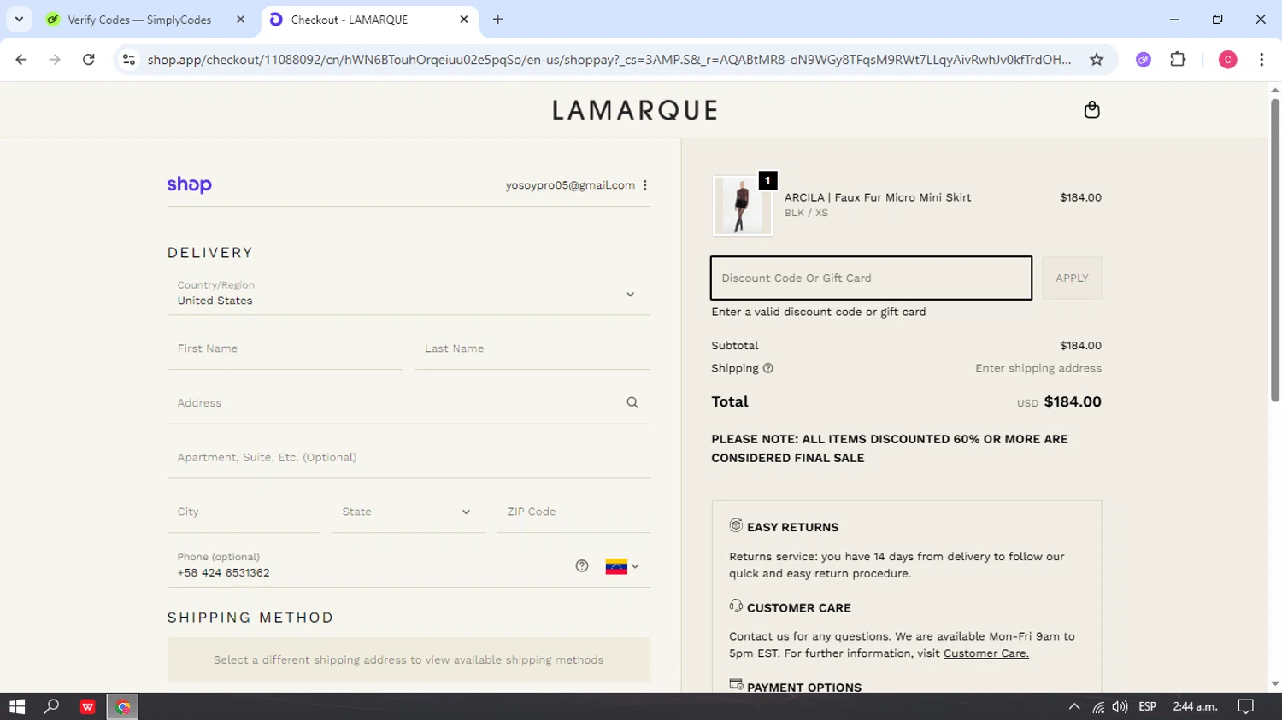Open the Customer Care link
The height and width of the screenshot is (720, 1282).
(x=985, y=653)
